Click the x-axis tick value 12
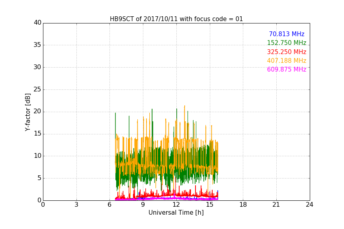This screenshot has height=229, width=344. tap(176, 205)
